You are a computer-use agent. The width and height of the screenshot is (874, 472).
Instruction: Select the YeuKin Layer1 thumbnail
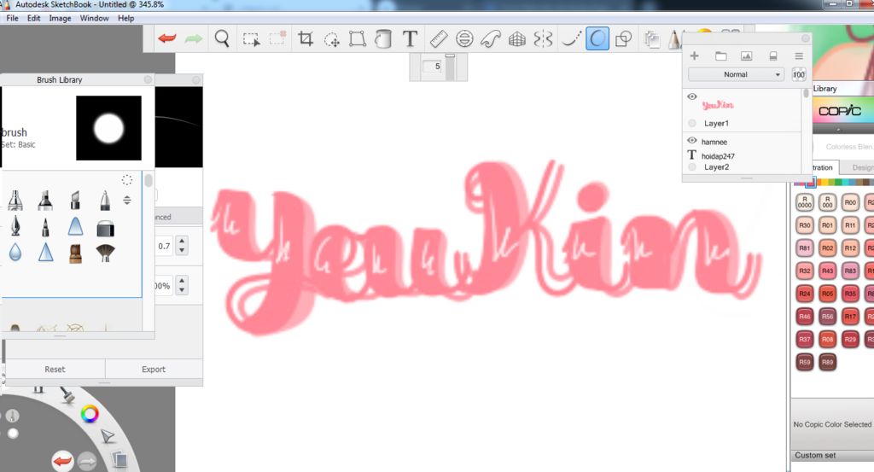pos(717,105)
